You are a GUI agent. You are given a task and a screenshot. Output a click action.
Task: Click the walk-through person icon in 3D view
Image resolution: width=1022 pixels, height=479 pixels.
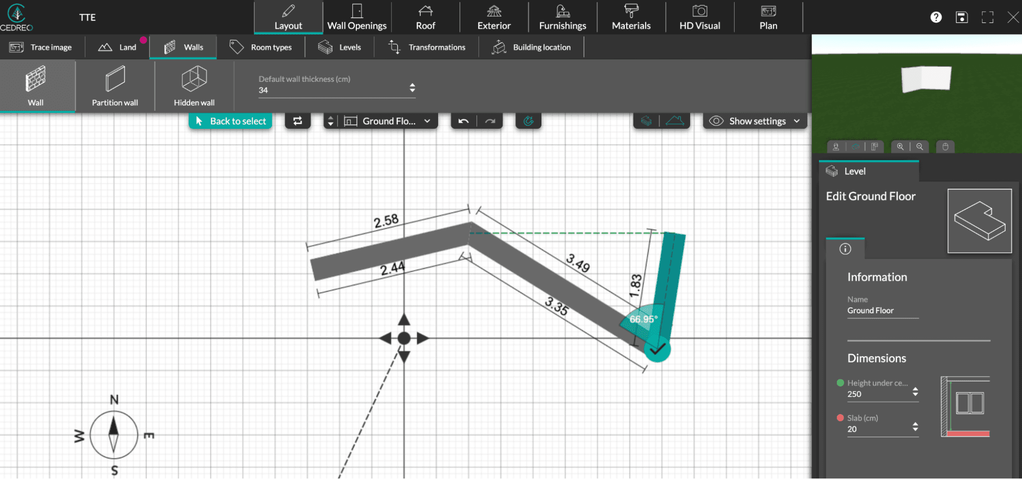836,147
